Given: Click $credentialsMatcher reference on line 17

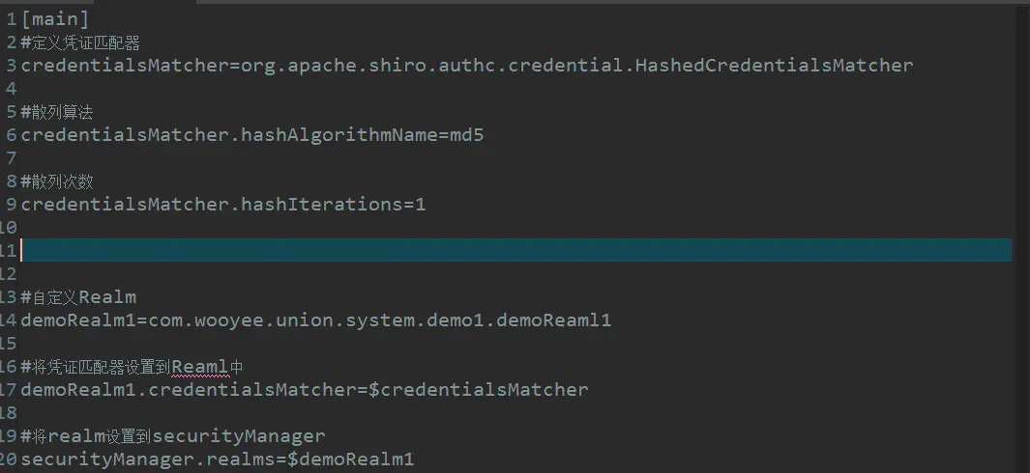Looking at the screenshot, I should (x=478, y=390).
